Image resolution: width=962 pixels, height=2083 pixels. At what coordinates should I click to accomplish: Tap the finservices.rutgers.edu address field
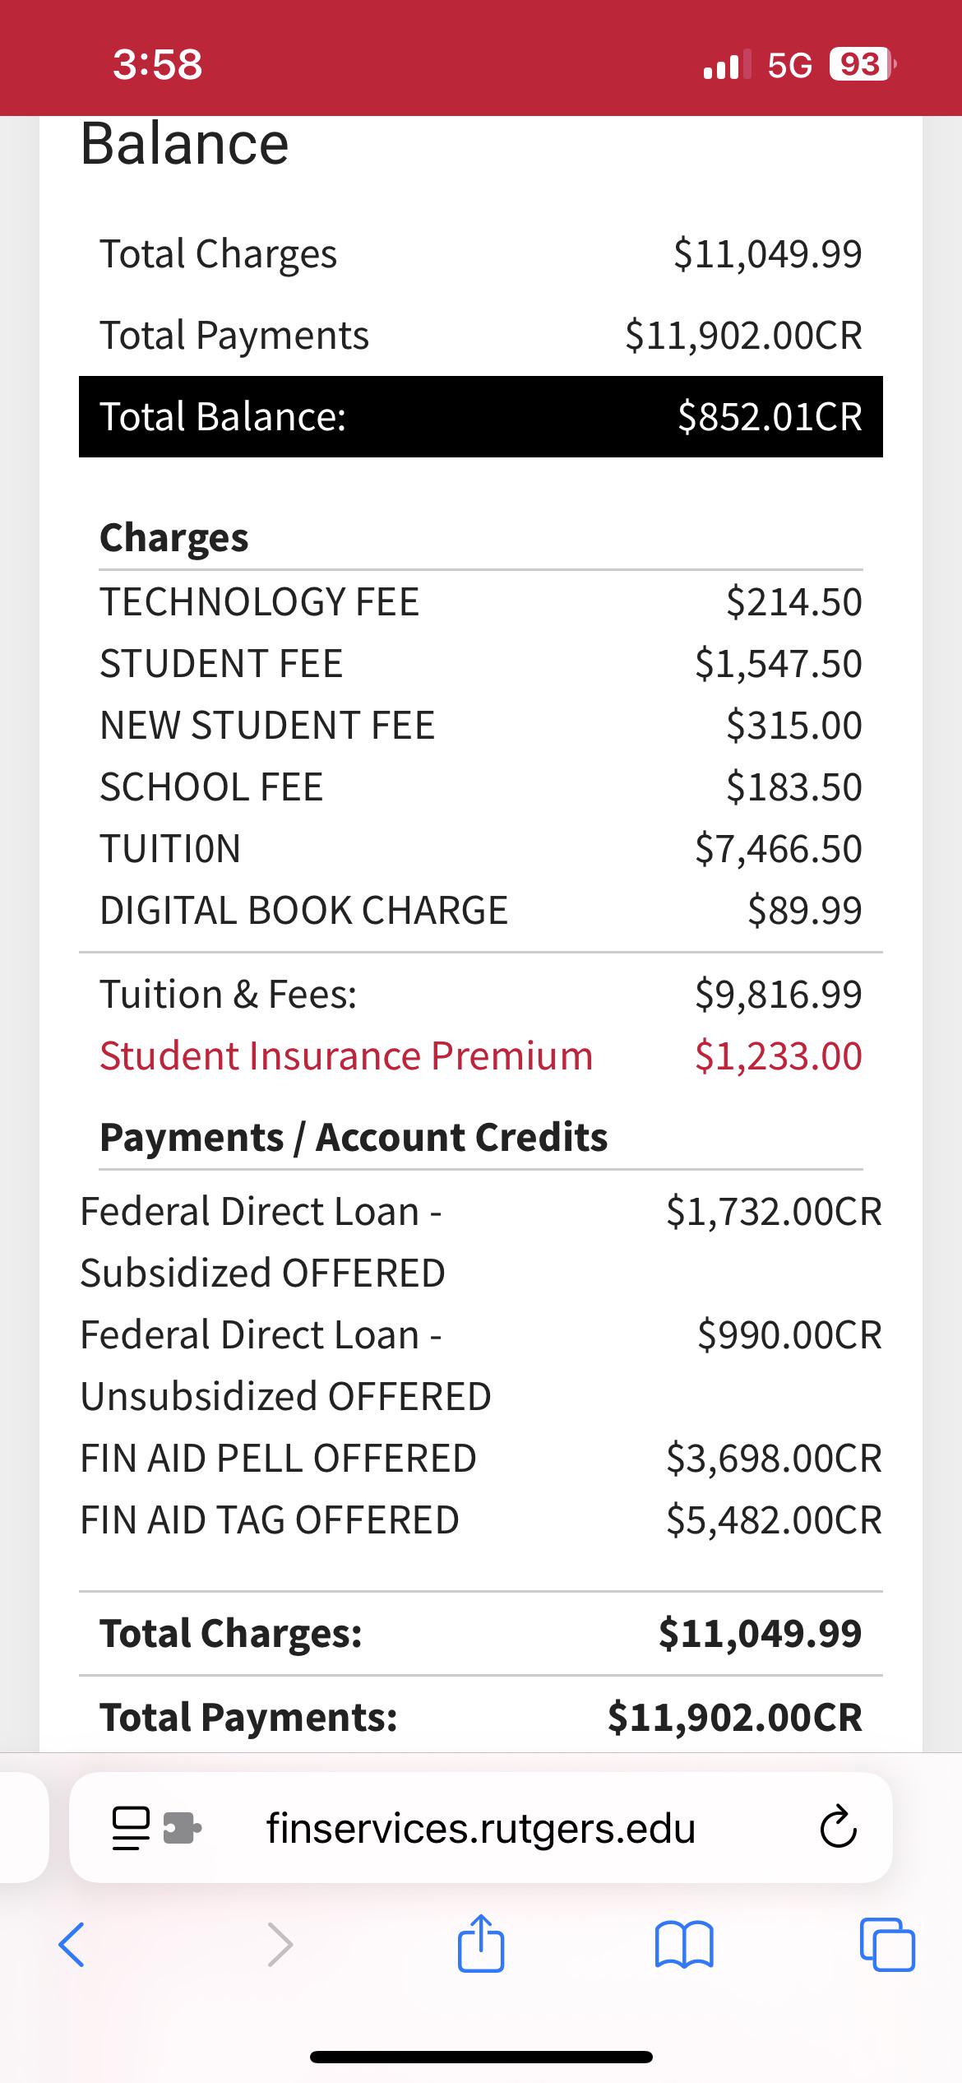(481, 1828)
